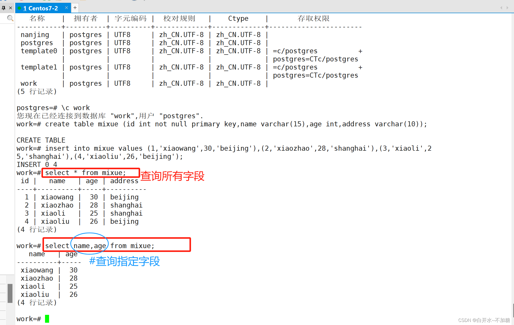
Task: Click the 'nanjing' database name row
Action: click(35, 35)
